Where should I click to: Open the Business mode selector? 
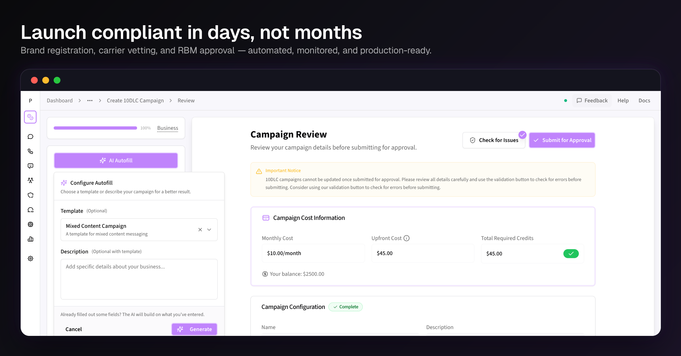coord(167,128)
